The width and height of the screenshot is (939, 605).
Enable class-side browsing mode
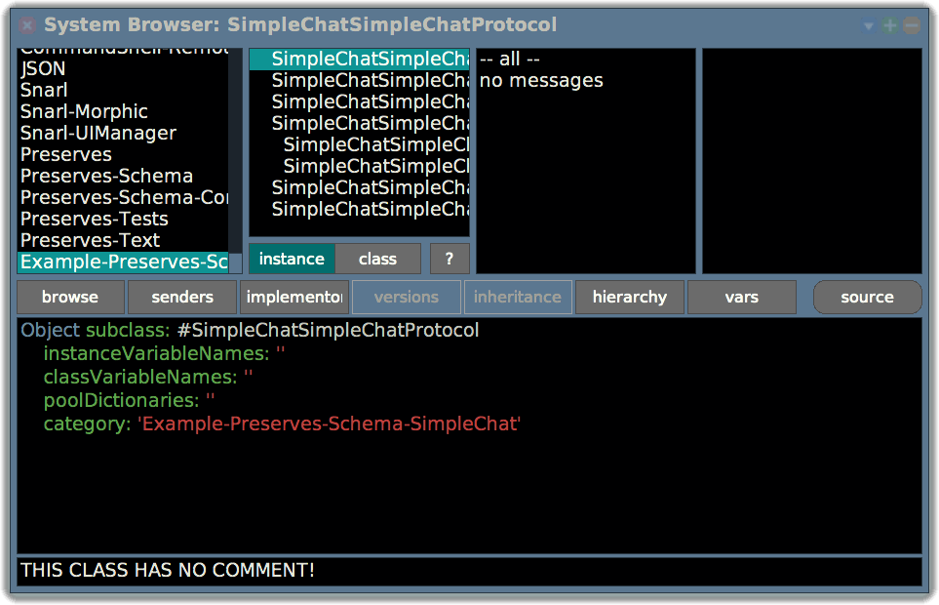click(x=377, y=259)
